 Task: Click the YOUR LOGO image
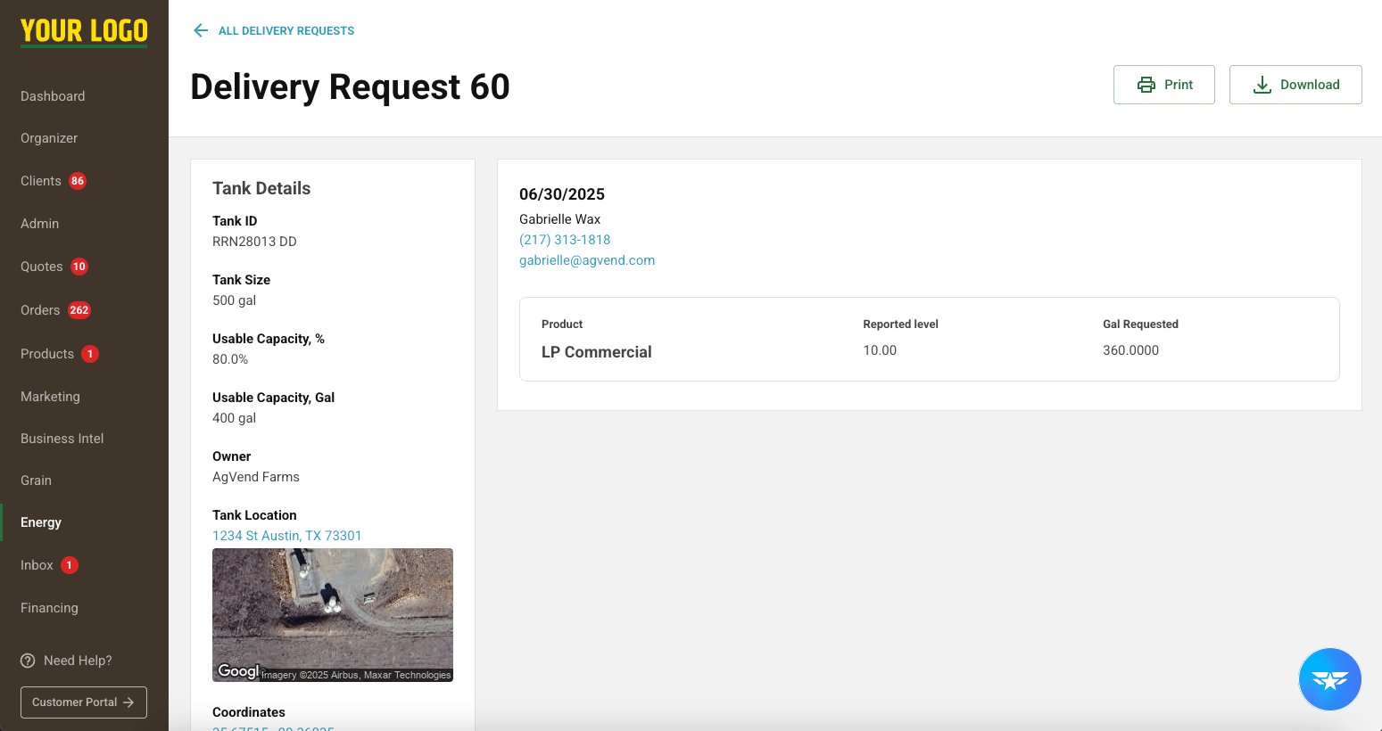click(84, 31)
